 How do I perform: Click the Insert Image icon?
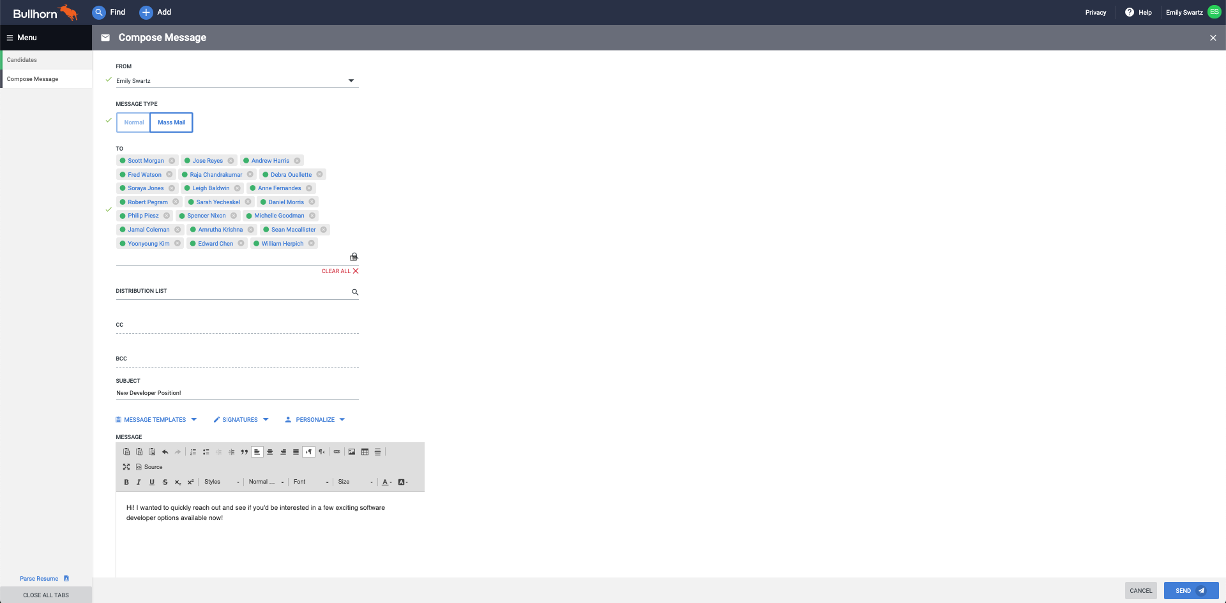click(352, 452)
